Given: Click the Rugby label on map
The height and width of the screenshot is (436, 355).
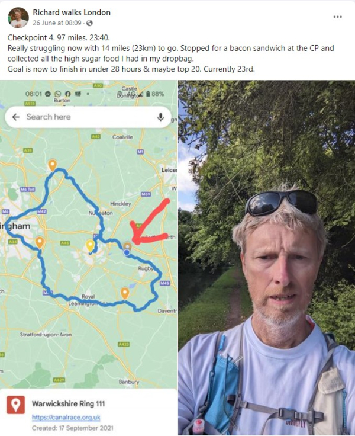Looking at the screenshot, I should (146, 268).
